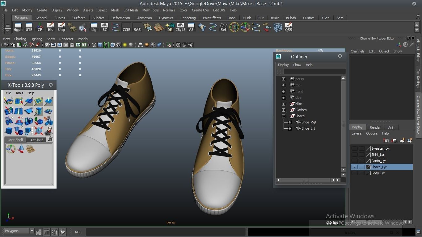Viewport: 422px width, 237px height.
Task: Click the His delete history shelf icon
Action: pyautogui.click(x=50, y=27)
